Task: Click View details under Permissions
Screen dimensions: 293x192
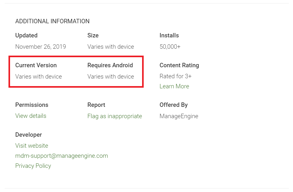Action: [x=31, y=116]
